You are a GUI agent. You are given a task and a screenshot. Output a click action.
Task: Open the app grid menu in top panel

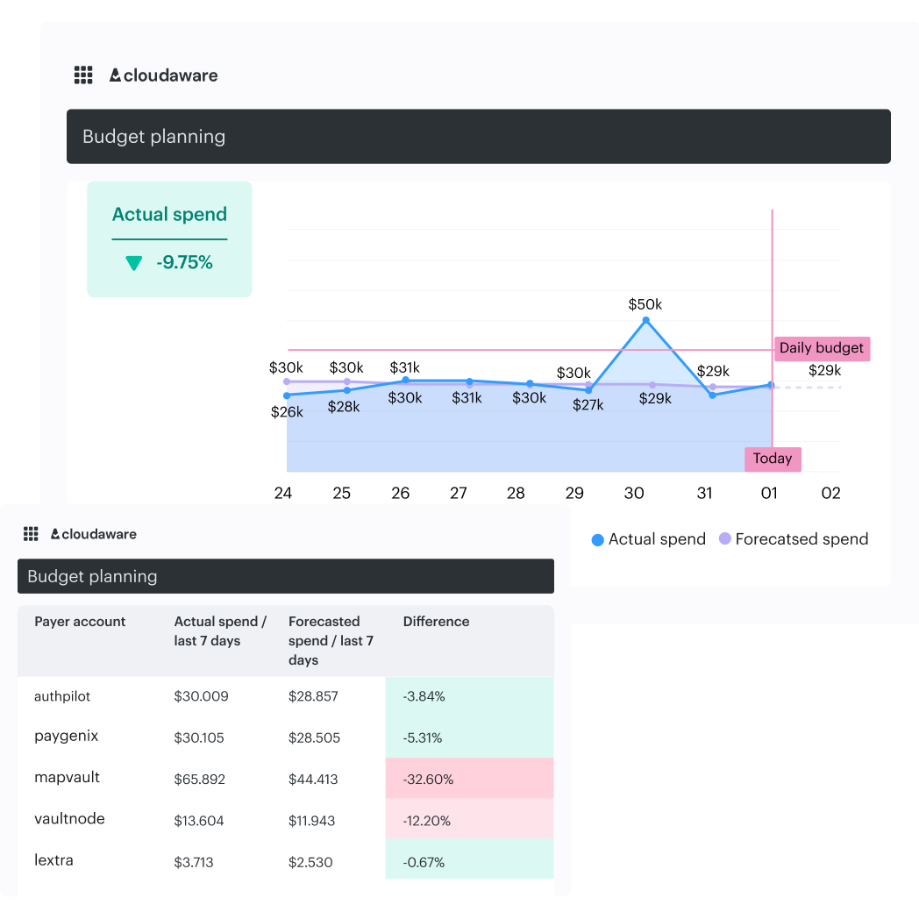click(83, 75)
